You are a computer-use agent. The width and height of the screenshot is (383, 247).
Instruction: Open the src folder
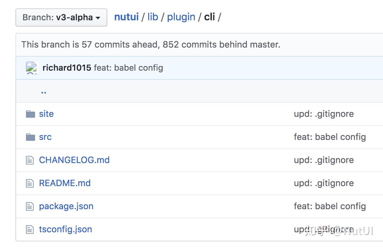pyautogui.click(x=45, y=137)
